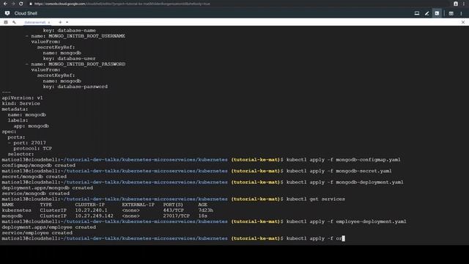Select the console.cloud.google.com URL field
This screenshot has width=469, height=264.
122,4
